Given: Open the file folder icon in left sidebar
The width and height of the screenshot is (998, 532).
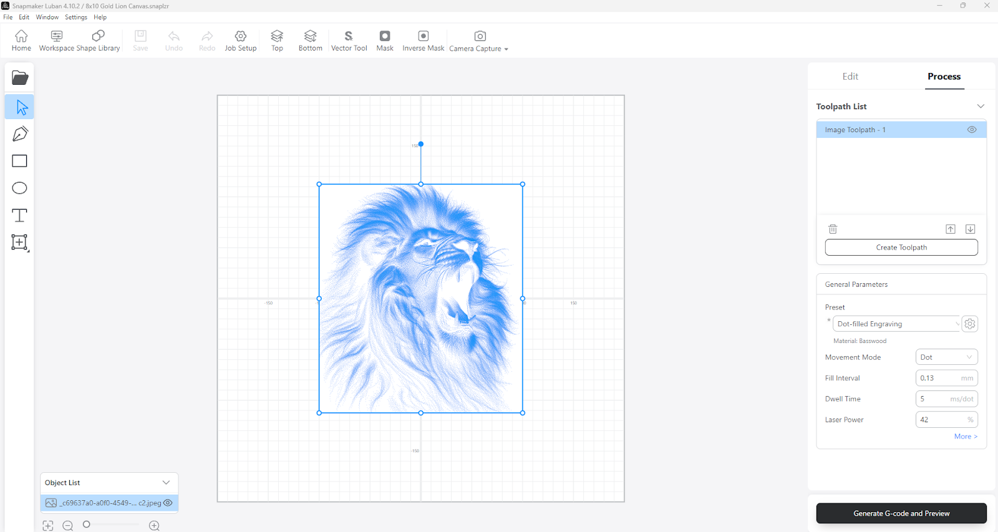Looking at the screenshot, I should (x=20, y=78).
